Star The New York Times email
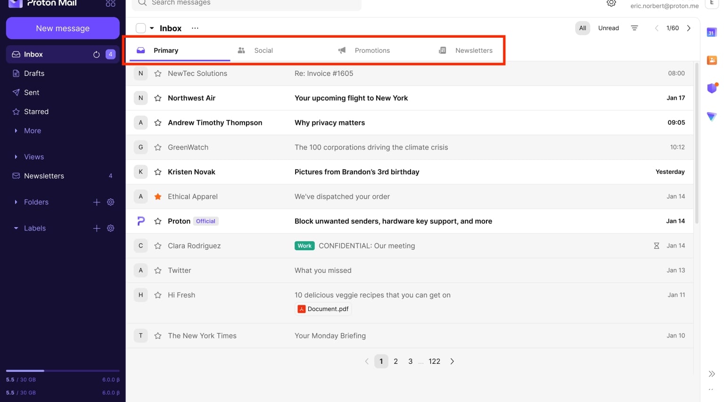 point(158,336)
